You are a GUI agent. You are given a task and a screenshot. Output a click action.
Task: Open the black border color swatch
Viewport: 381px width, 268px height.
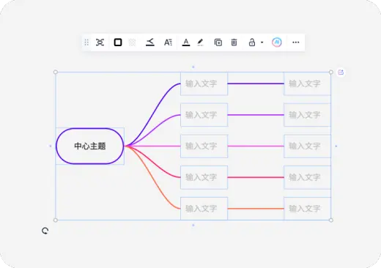118,42
